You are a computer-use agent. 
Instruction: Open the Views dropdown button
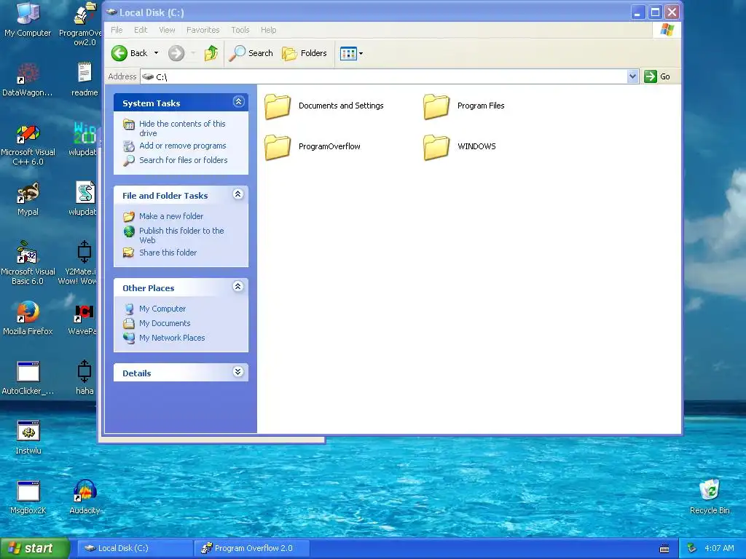pos(352,53)
